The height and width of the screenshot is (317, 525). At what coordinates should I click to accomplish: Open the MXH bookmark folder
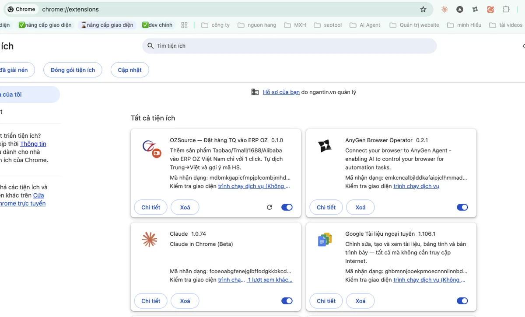(x=295, y=25)
